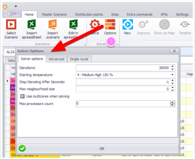195x160 pixels.
Task: Enable Use multicores when solving checkbox
Action: click(x=23, y=96)
